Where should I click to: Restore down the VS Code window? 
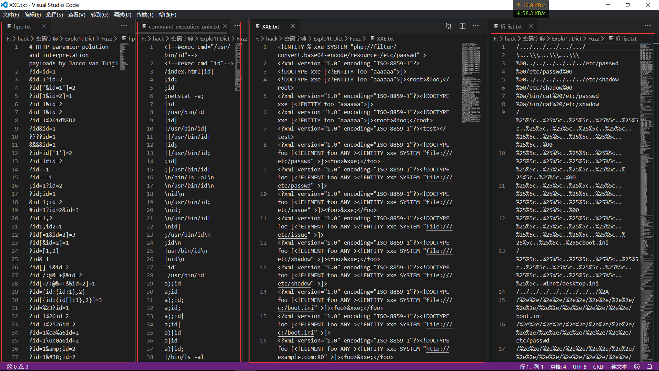pos(628,5)
